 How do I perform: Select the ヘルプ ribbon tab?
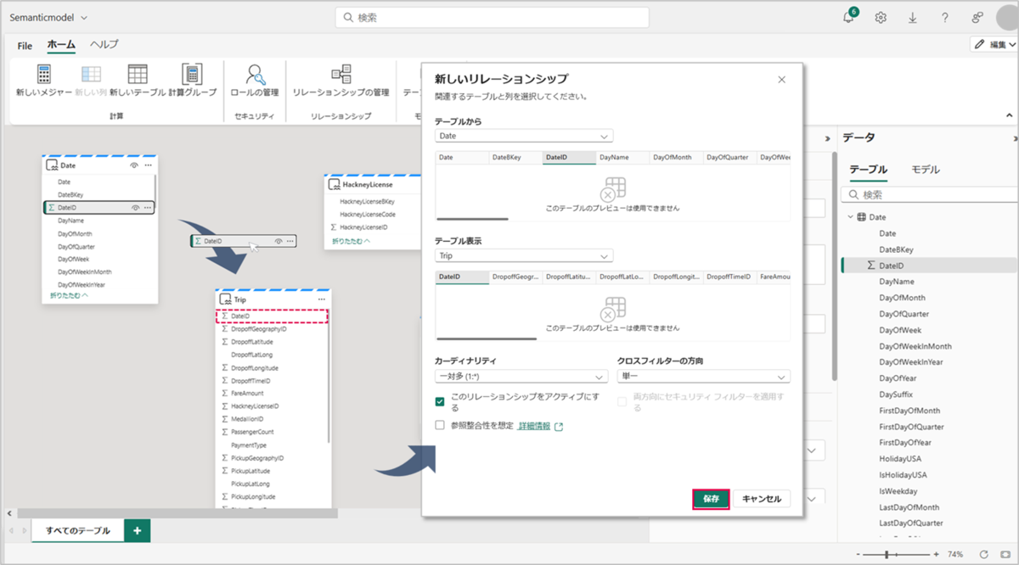click(104, 45)
